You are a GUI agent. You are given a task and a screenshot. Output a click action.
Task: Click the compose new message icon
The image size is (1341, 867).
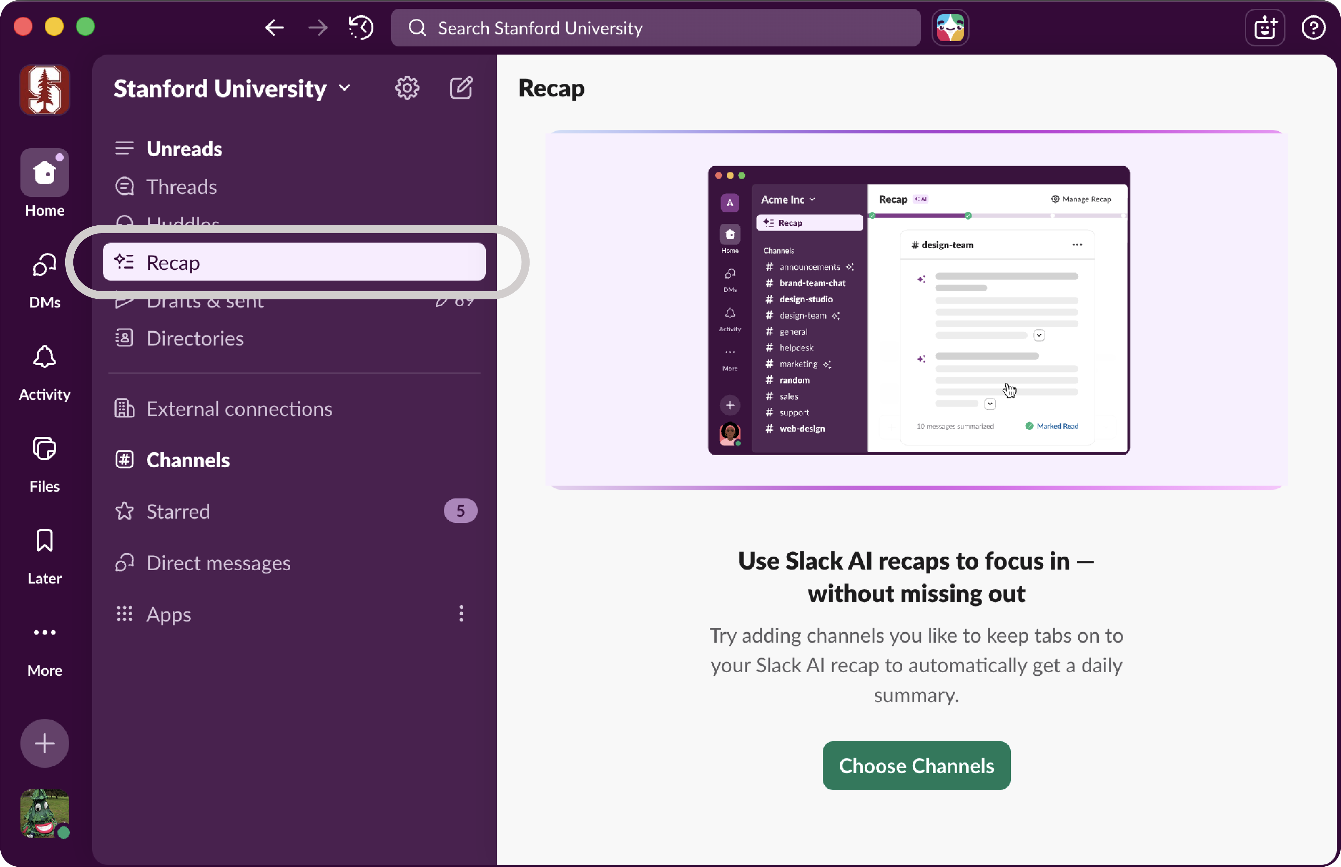tap(461, 88)
